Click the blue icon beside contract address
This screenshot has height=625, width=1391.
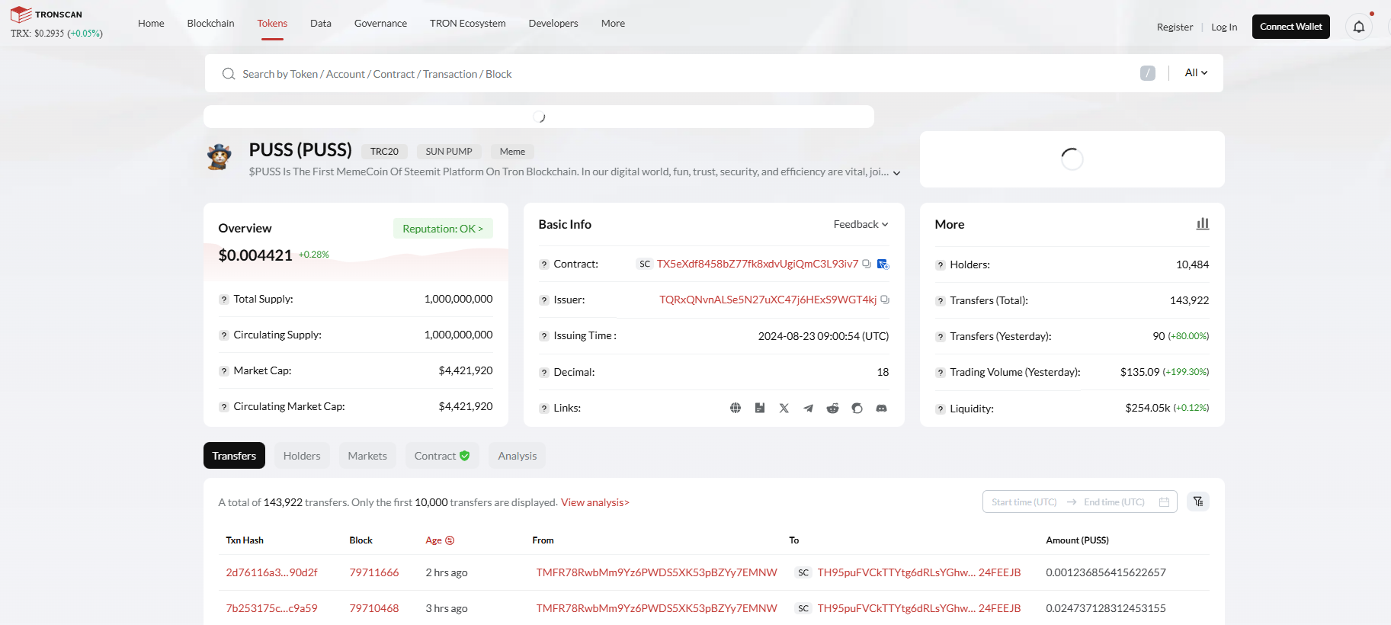pos(883,264)
